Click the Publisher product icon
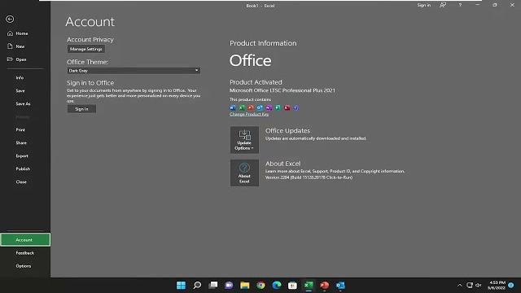Screen dimensions: 521x293 coord(278,107)
